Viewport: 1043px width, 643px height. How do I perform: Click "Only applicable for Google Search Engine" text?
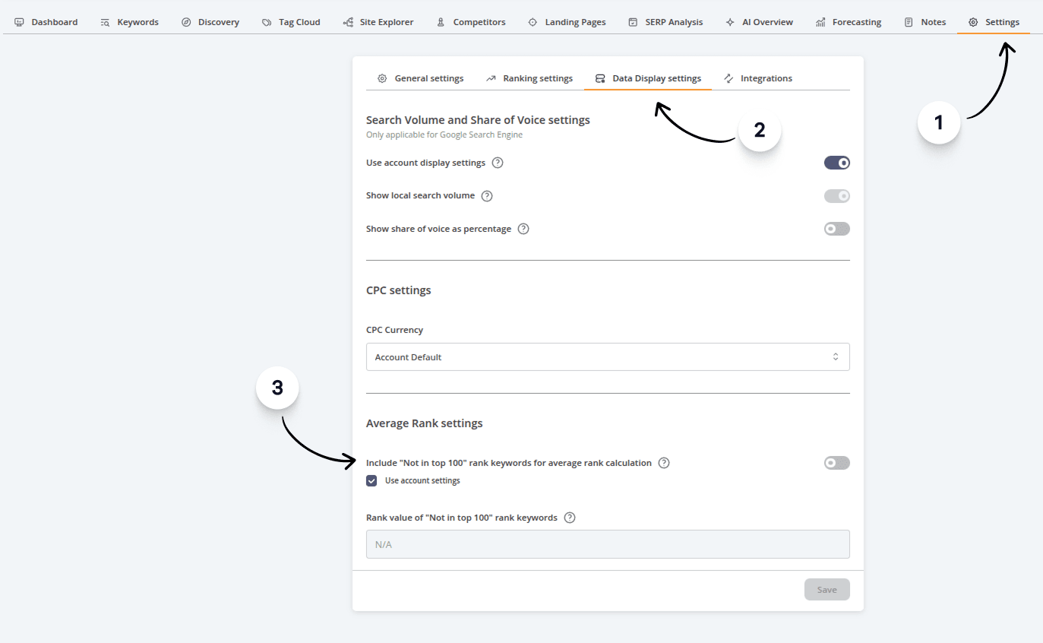pos(444,135)
